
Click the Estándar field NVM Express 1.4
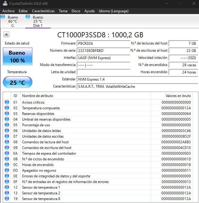click(x=138, y=79)
